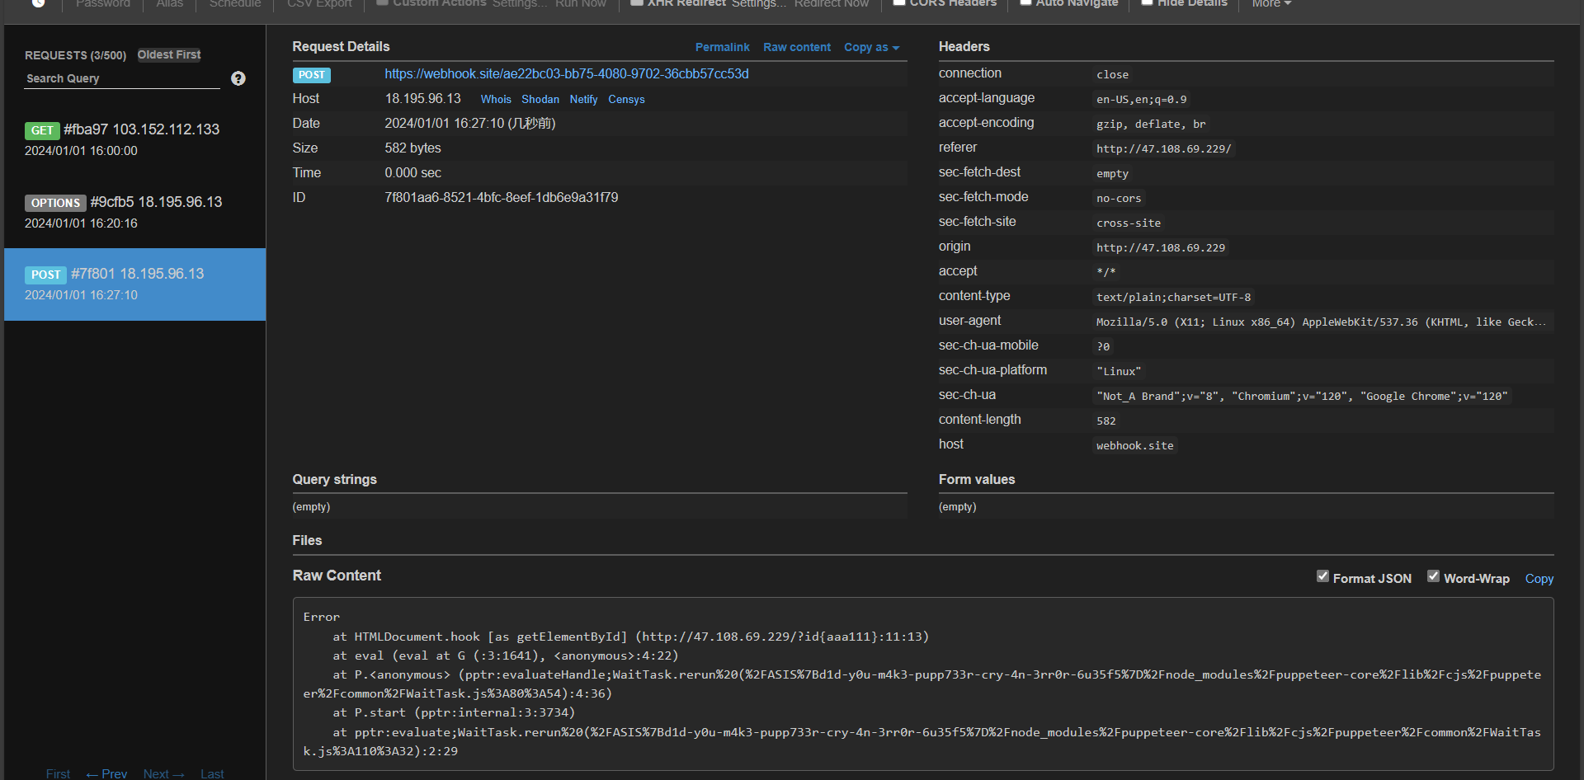This screenshot has width=1584, height=780.
Task: Expand the Copy as dropdown
Action: tap(870, 47)
